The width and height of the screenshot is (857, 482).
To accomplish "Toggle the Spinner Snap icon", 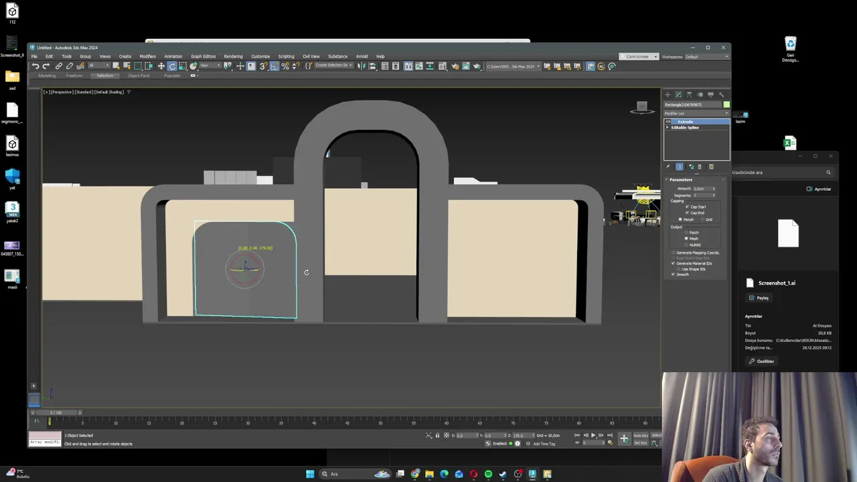I will 296,66.
